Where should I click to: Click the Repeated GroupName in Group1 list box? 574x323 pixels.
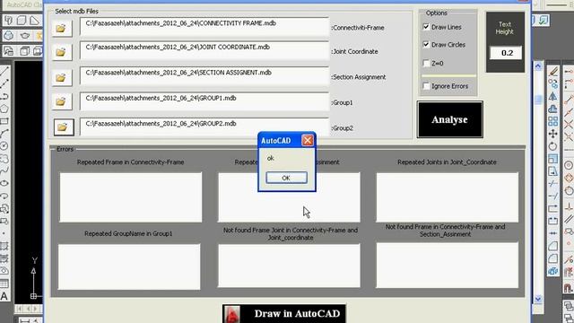click(x=129, y=266)
